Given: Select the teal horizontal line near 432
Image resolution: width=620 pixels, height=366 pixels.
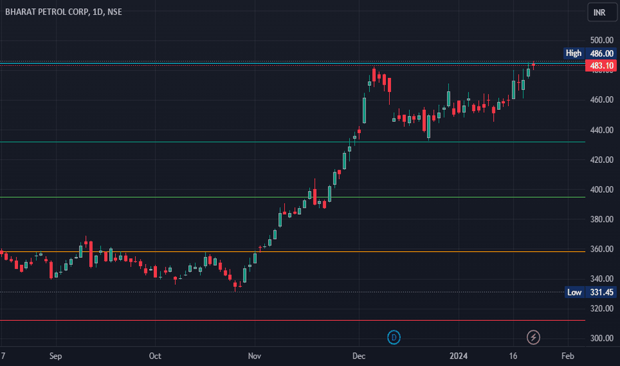Looking at the screenshot, I should coord(293,142).
